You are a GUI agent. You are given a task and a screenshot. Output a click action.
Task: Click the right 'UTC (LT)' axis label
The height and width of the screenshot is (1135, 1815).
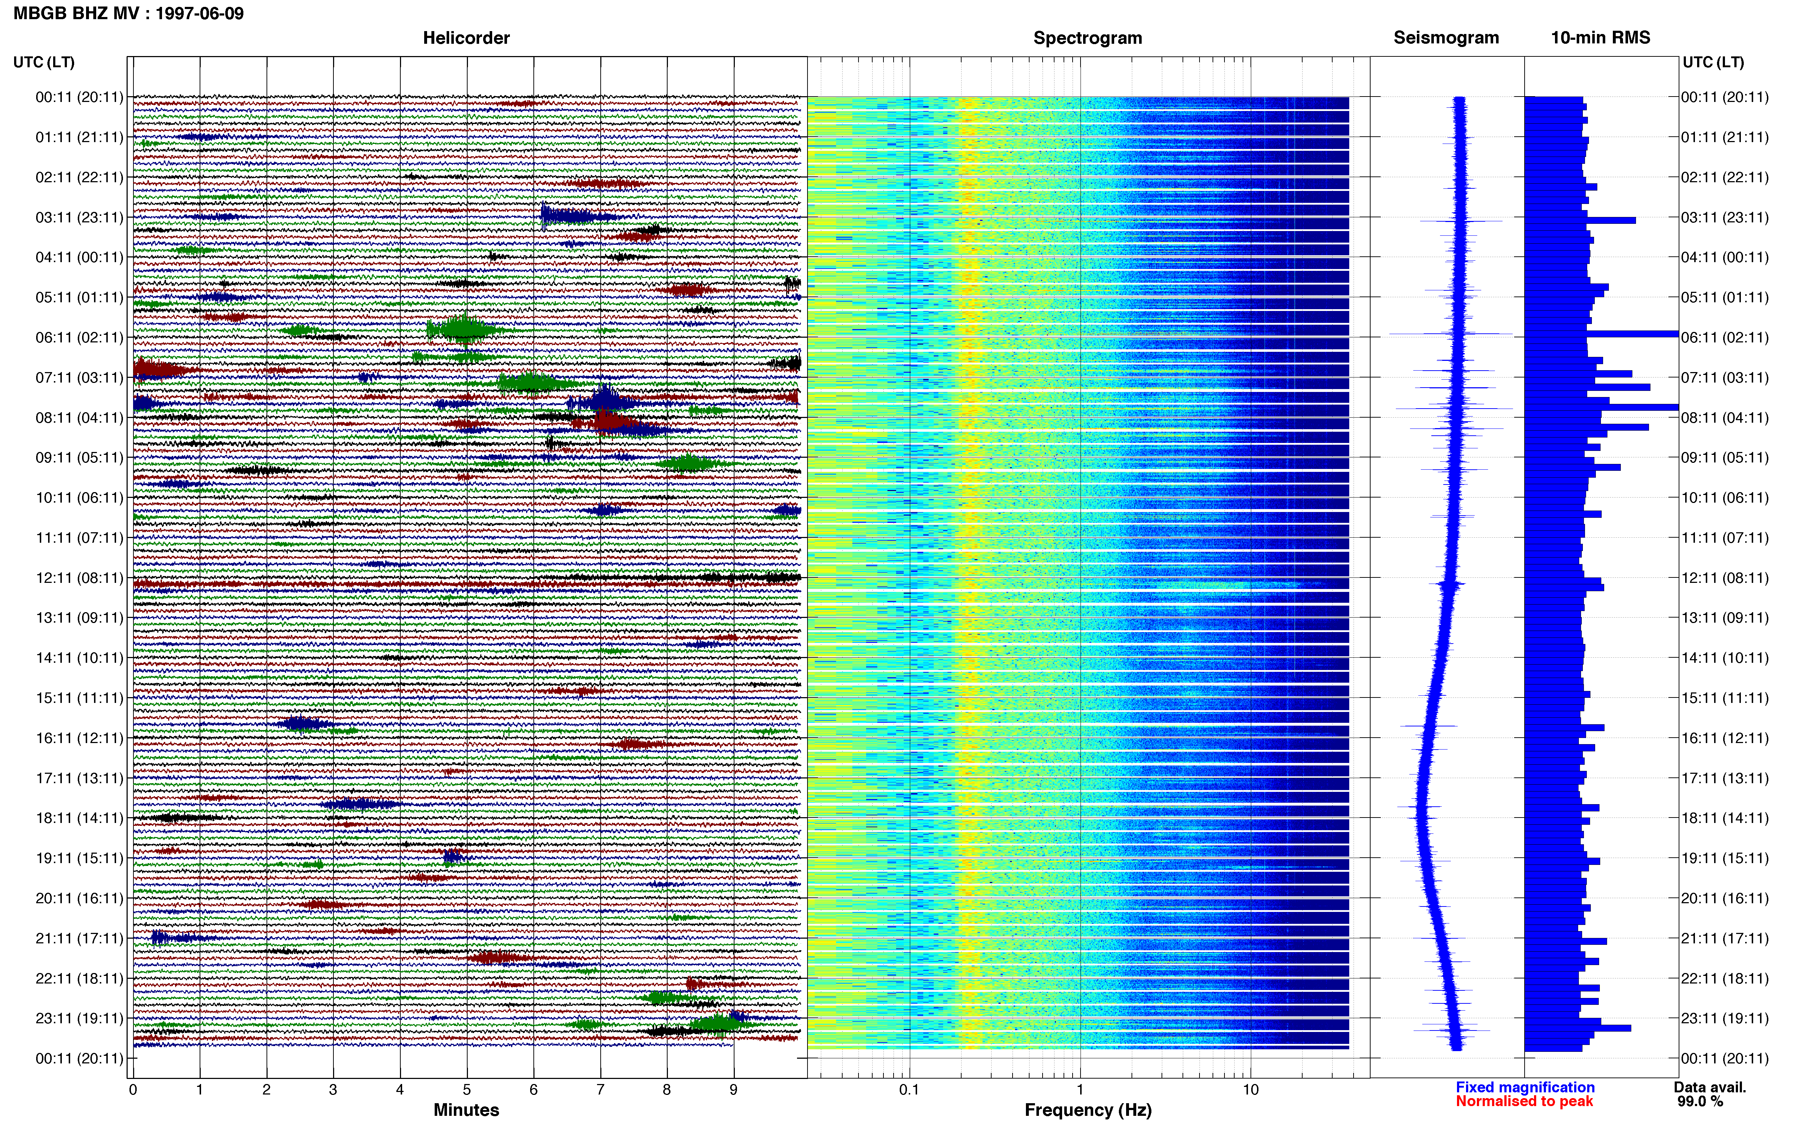(1713, 62)
